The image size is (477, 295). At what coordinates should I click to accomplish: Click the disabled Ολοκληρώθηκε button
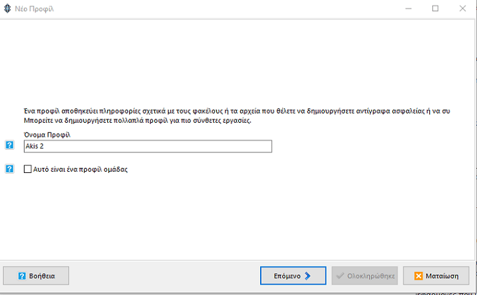pos(365,276)
